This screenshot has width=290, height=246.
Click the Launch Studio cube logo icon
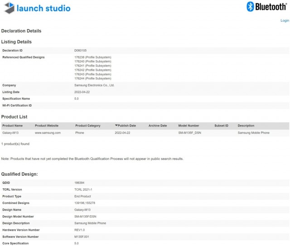pyautogui.click(x=8, y=8)
